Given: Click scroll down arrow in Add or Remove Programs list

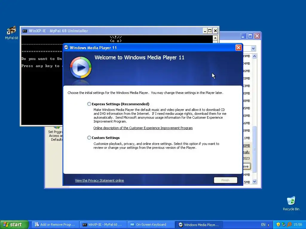Looking at the screenshot, I should 254,182.
